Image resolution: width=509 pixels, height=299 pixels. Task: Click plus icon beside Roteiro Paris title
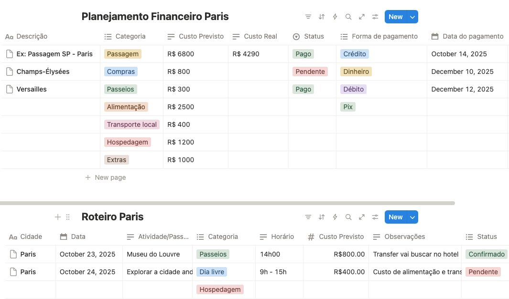(58, 217)
